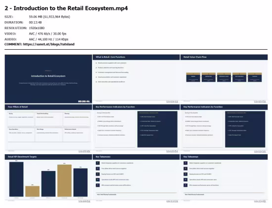This screenshot has width=272, height=208.
Task: Click the resolution value '1920x1080'
Action: tap(37, 28)
